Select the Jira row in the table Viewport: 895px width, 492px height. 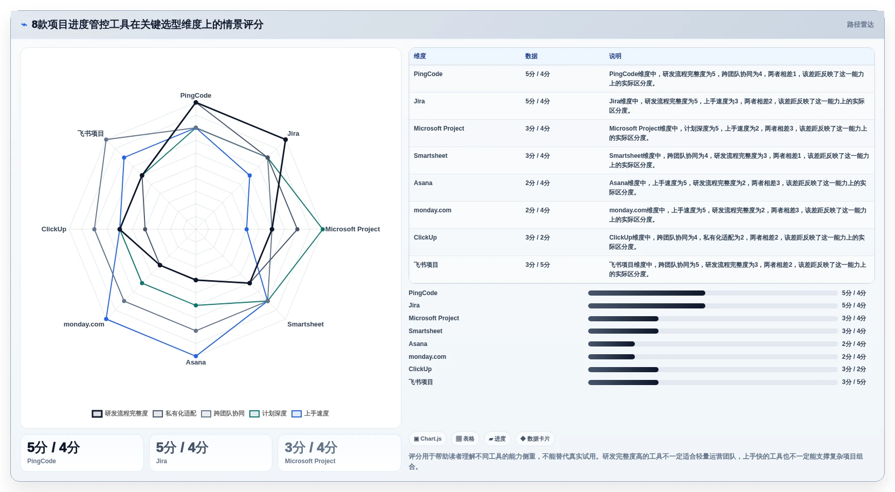pyautogui.click(x=642, y=106)
